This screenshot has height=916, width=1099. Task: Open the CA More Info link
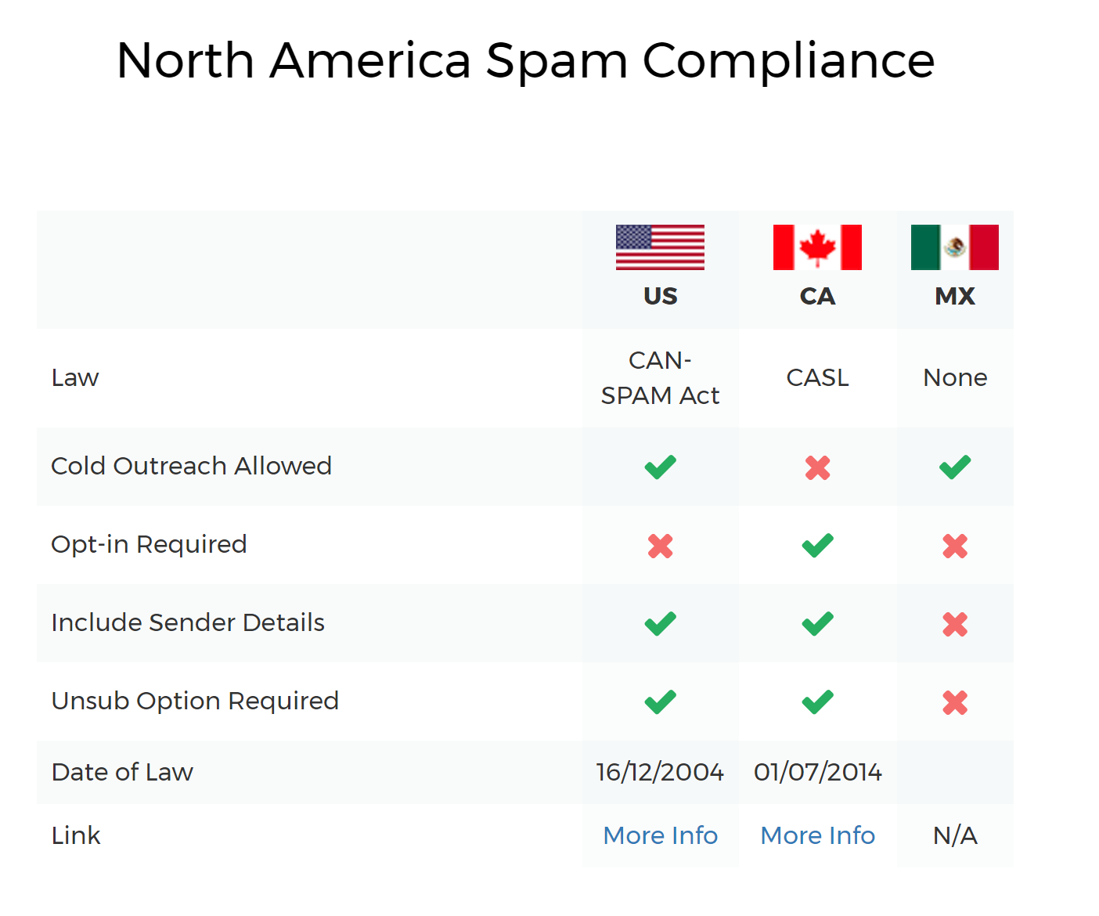(x=818, y=835)
